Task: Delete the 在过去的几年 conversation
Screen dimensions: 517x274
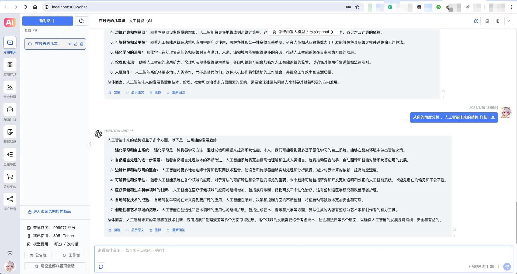Action: tap(82, 44)
